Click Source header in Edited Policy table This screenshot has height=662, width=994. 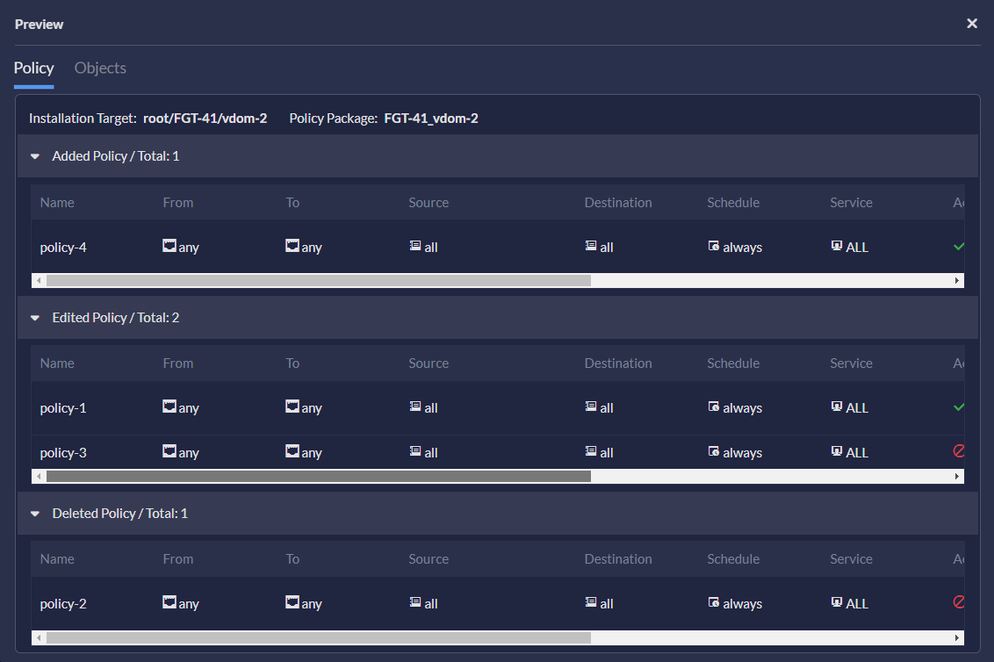click(x=429, y=363)
